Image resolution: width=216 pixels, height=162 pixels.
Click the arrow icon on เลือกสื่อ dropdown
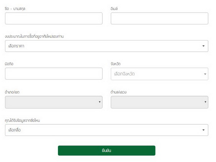tap(203, 130)
